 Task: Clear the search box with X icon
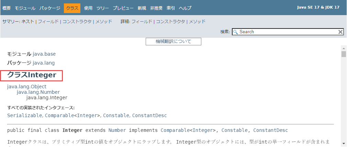[340, 32]
